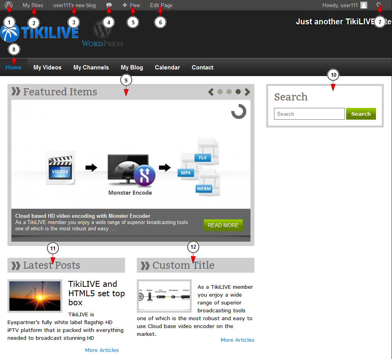Click the Custom Title heading

click(x=183, y=265)
